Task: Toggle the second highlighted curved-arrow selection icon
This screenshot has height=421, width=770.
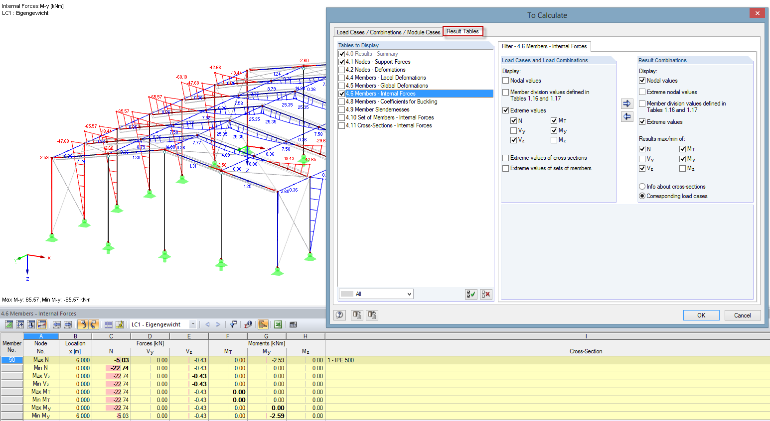Action: pos(93,324)
